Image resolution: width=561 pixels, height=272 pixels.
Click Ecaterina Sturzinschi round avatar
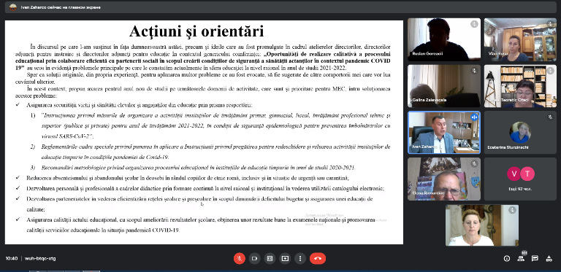pyautogui.click(x=520, y=133)
